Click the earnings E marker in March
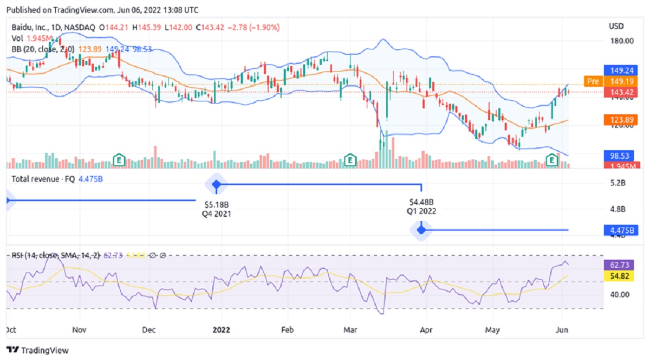650x361 pixels. coord(350,160)
